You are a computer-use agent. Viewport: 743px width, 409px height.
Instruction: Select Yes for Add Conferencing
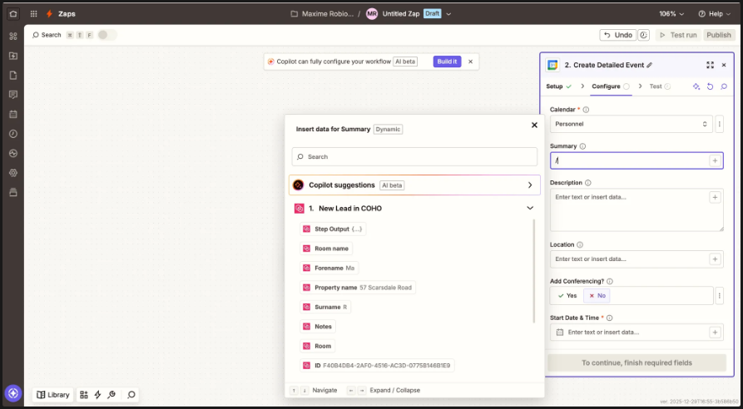pos(567,295)
